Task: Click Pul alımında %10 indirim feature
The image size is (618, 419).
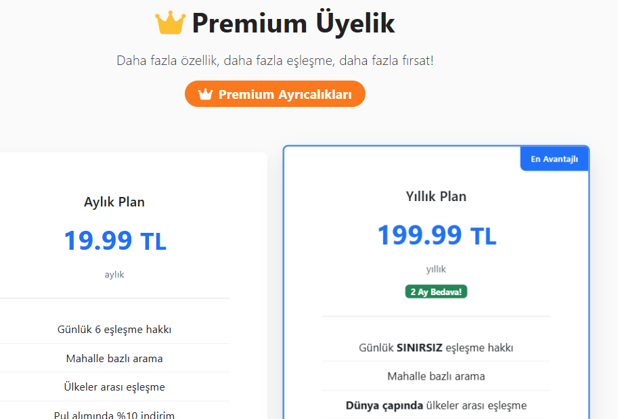Action: pos(114,414)
